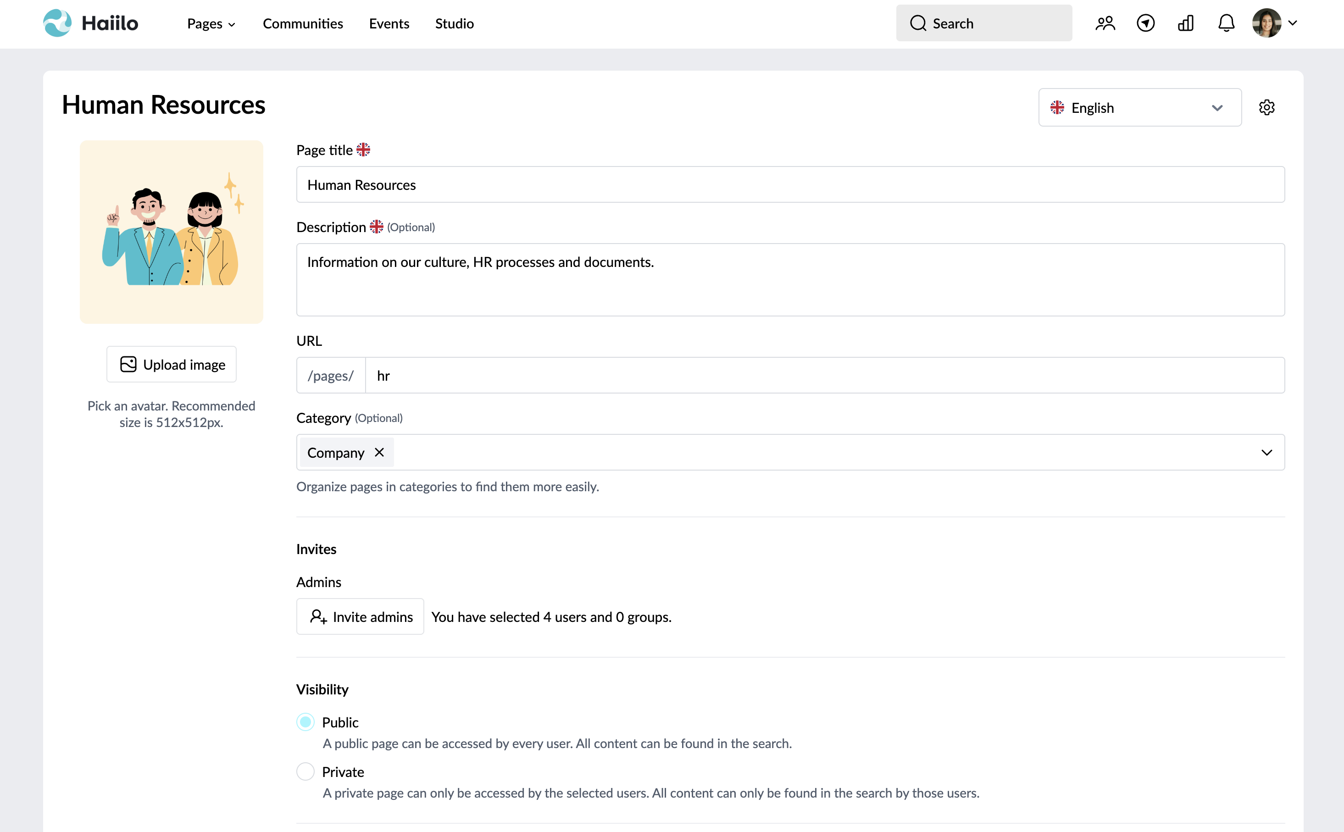Open the user account menu chevron
This screenshot has height=832, width=1344.
[x=1292, y=23]
